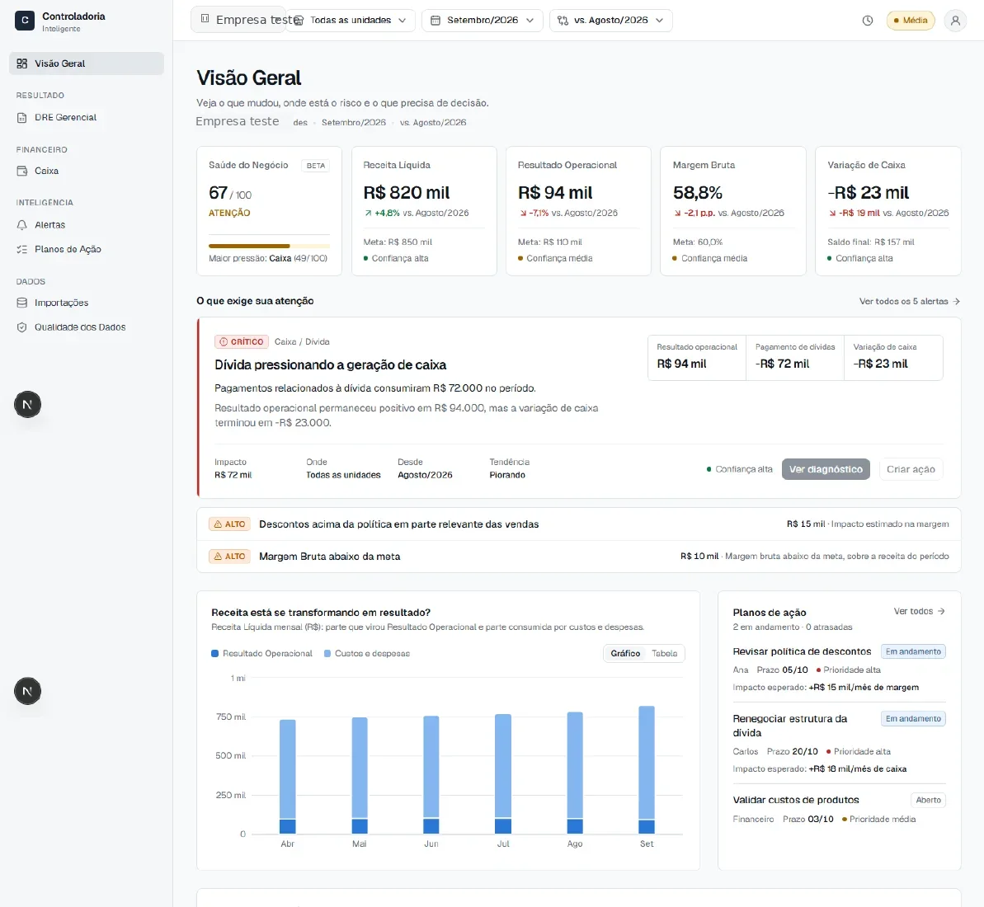Open the Receita Líquida card
This screenshot has height=907, width=984.
pos(424,211)
